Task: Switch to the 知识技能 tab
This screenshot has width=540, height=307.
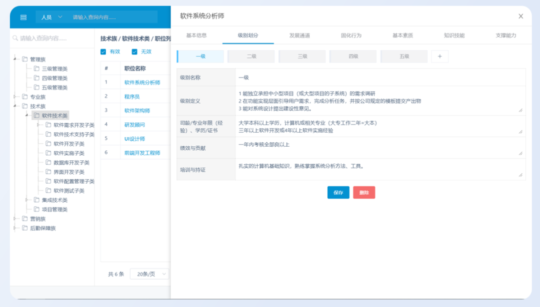Action: point(453,35)
